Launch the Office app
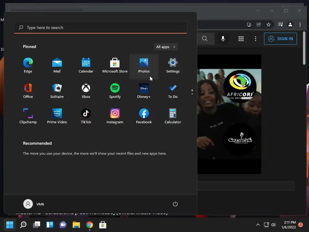The height and width of the screenshot is (232, 309). (x=28, y=91)
